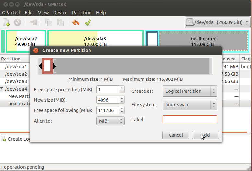
Task: Open the Partition menu
Action: (x=82, y=13)
